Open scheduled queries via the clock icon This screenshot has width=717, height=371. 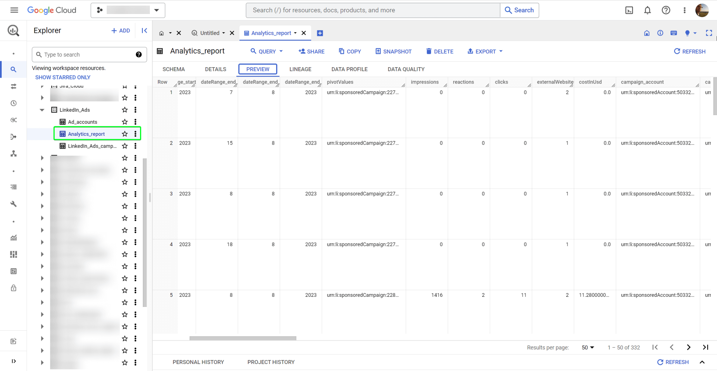[x=14, y=103]
